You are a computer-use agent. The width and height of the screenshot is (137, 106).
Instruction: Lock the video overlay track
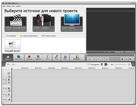click(x=6, y=88)
